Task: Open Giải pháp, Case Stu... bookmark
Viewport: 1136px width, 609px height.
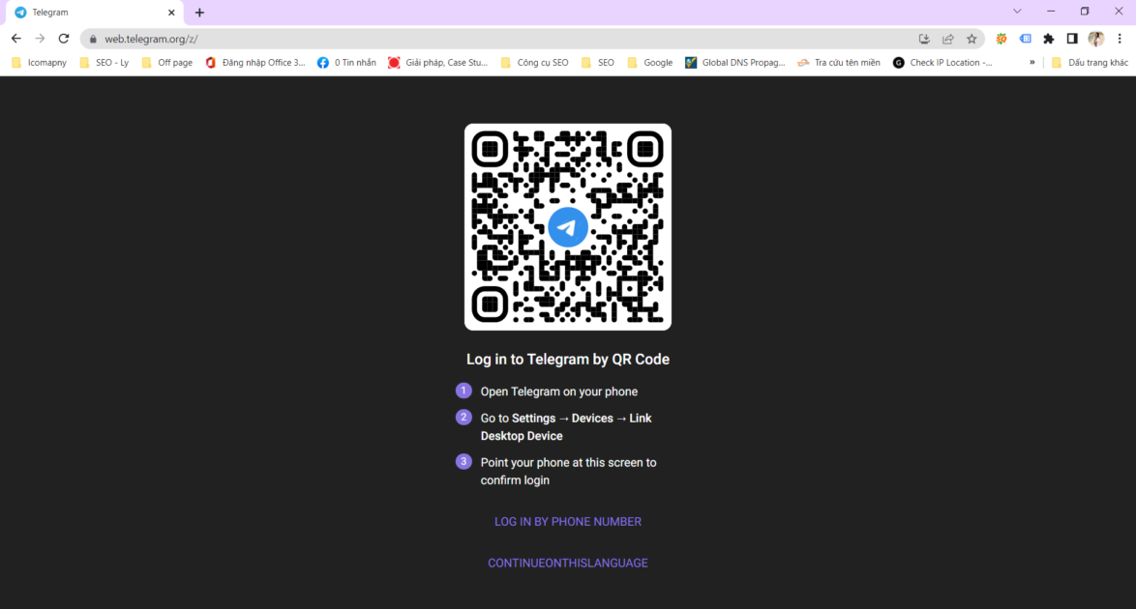Action: (x=437, y=62)
